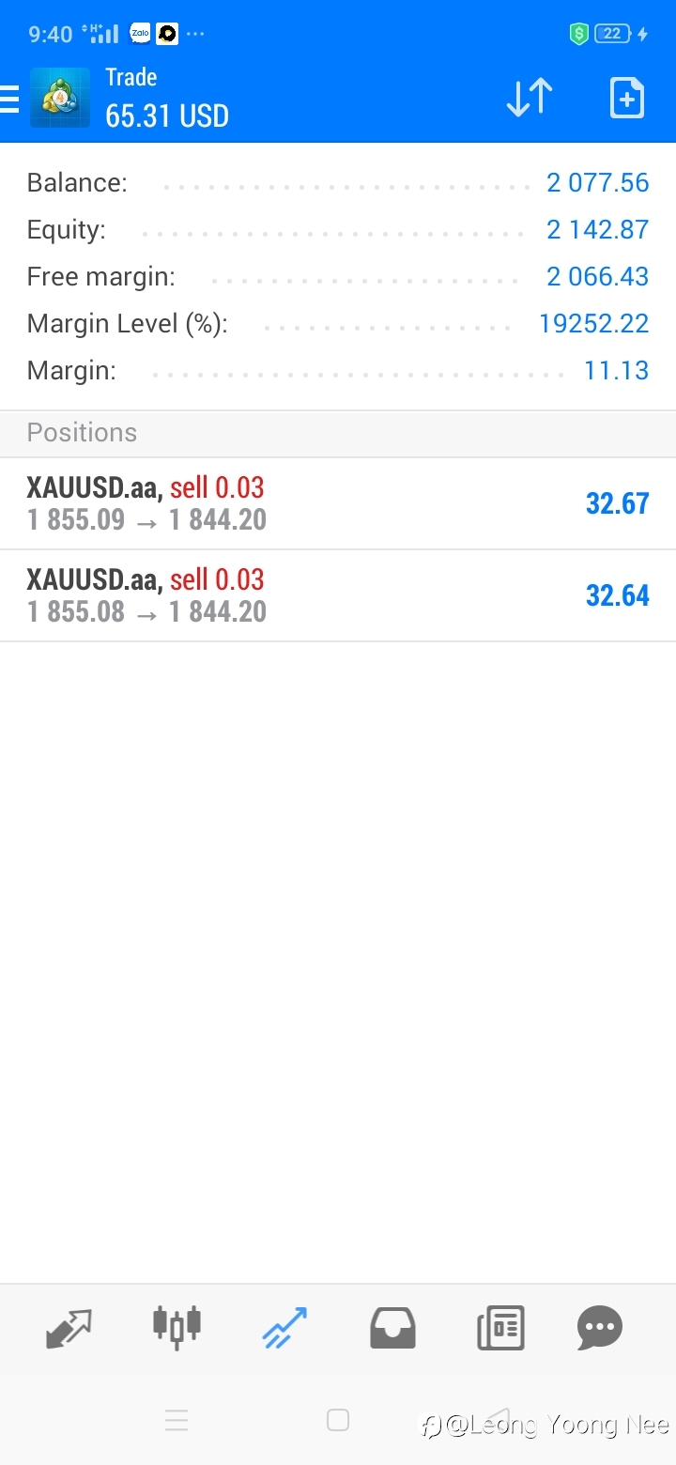The image size is (676, 1465).
Task: Tap Android recent apps menu button
Action: 177,1420
